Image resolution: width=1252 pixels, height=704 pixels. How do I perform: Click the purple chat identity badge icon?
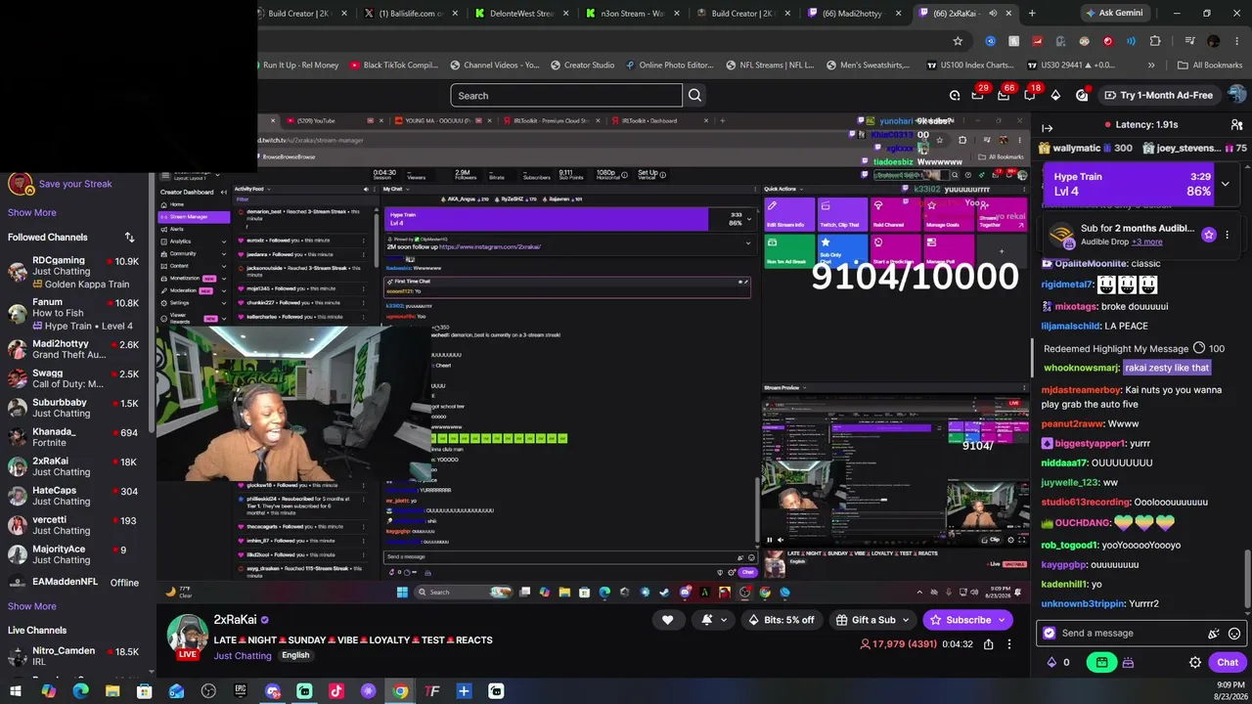pos(1050,634)
